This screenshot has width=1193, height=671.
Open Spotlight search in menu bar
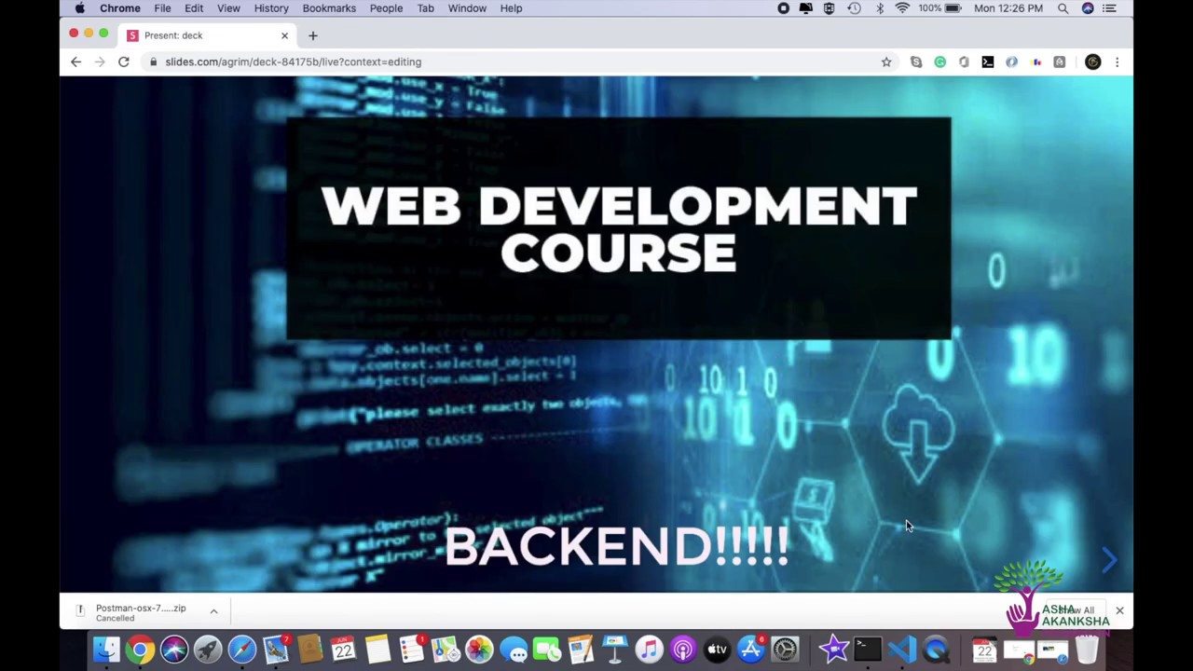1063,8
